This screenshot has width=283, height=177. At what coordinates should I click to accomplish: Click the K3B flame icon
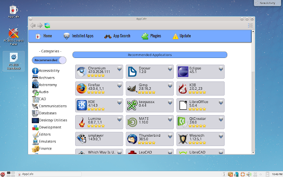[183, 88]
